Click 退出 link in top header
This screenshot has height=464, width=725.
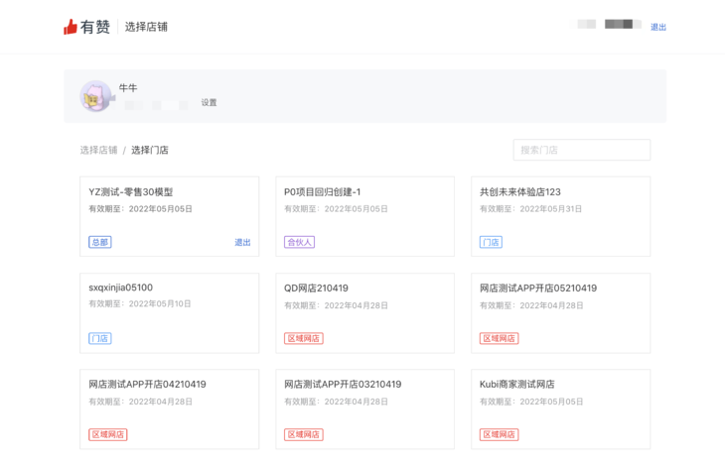click(x=658, y=27)
